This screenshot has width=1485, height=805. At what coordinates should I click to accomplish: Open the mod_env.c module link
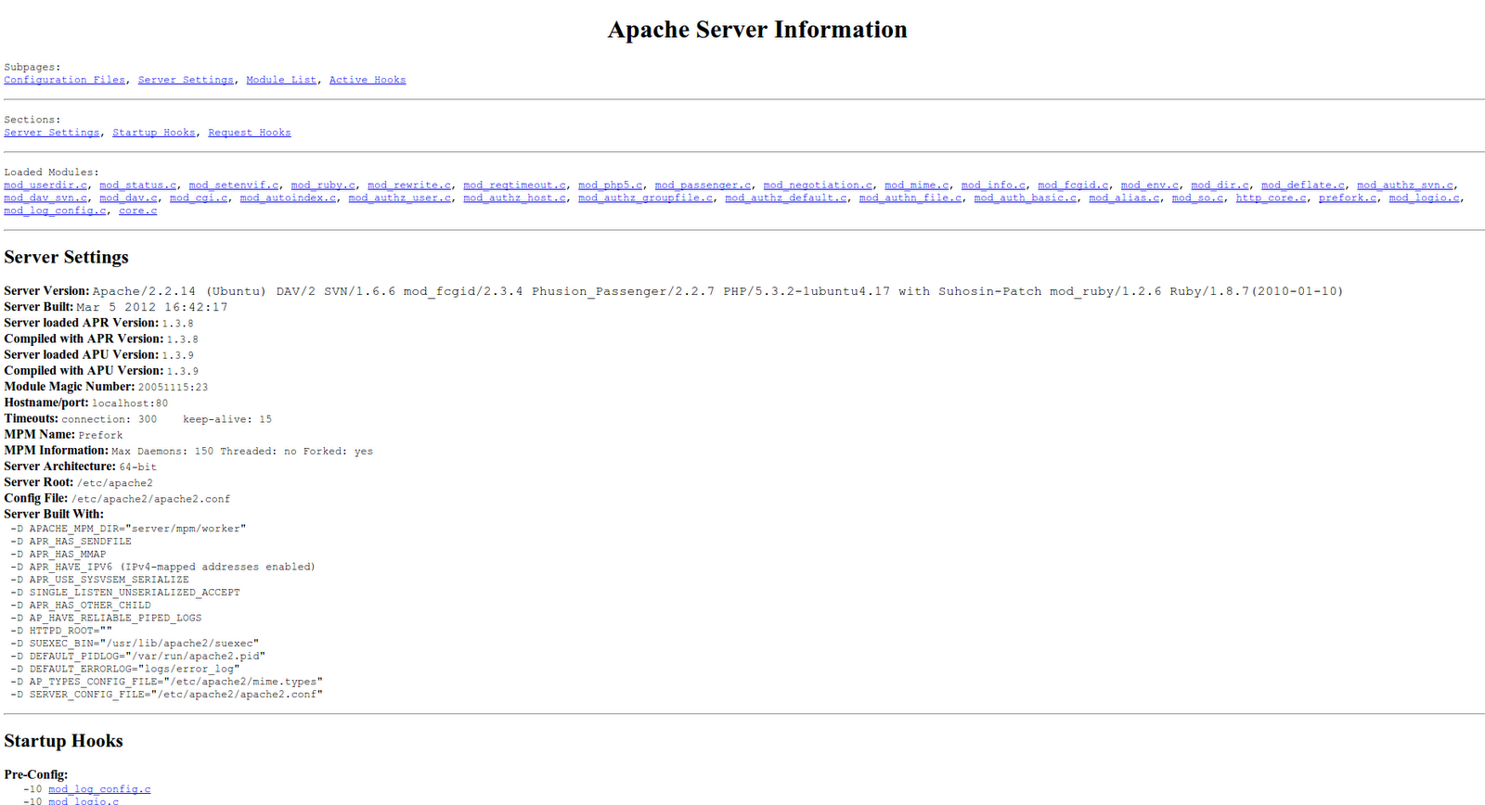pyautogui.click(x=1150, y=185)
